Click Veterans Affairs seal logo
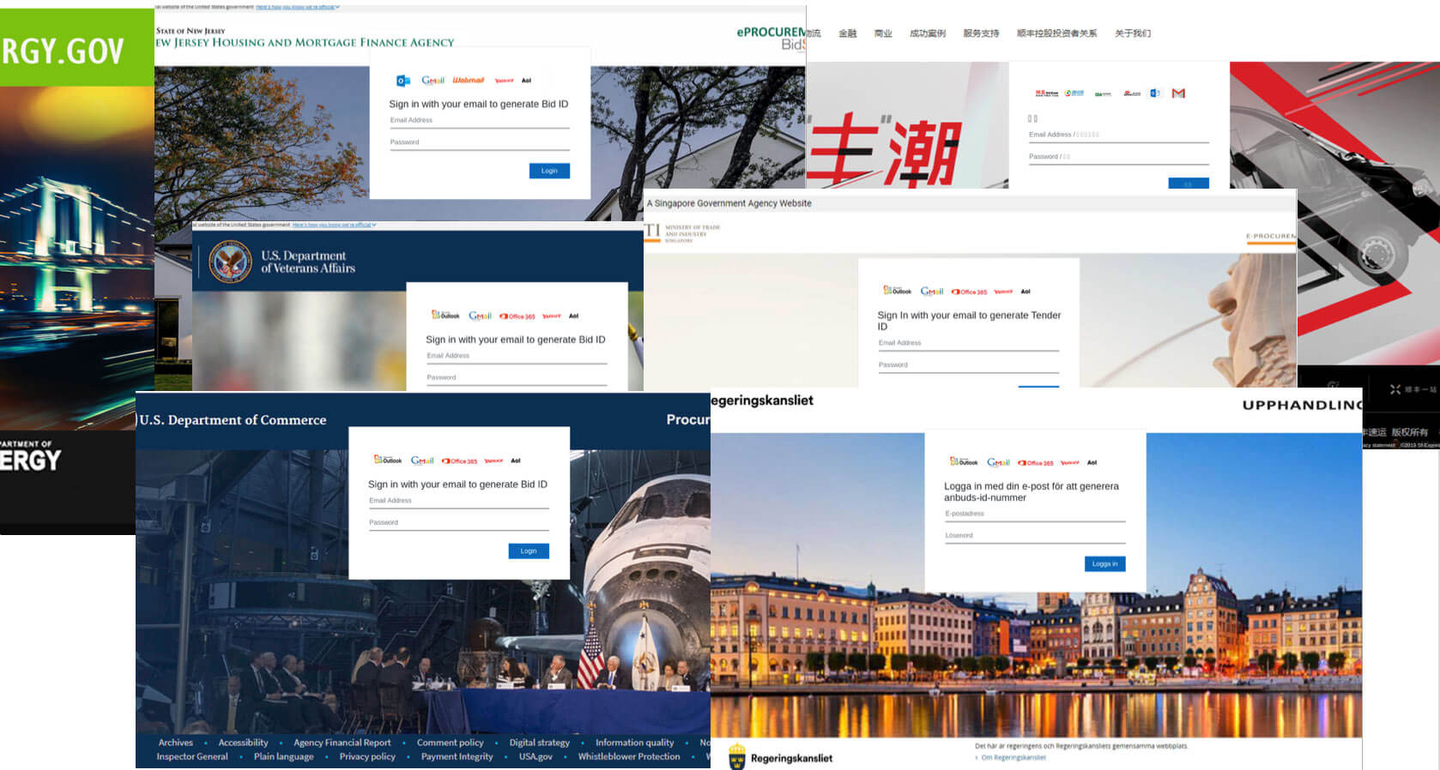Viewport: 1440px width, 770px height. click(230, 262)
